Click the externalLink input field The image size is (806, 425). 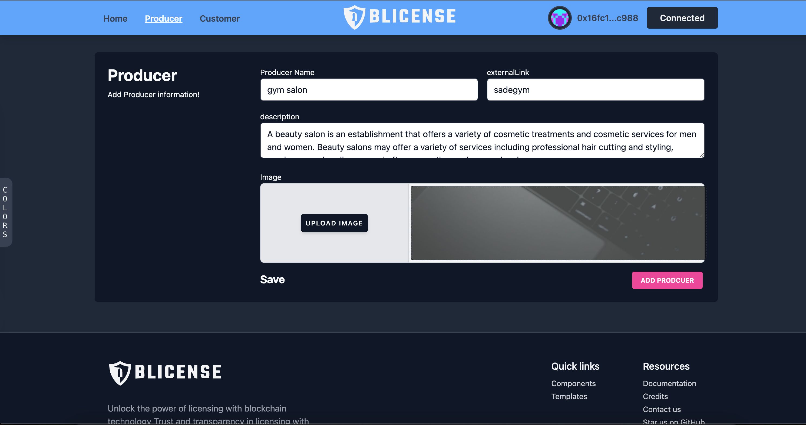tap(595, 89)
